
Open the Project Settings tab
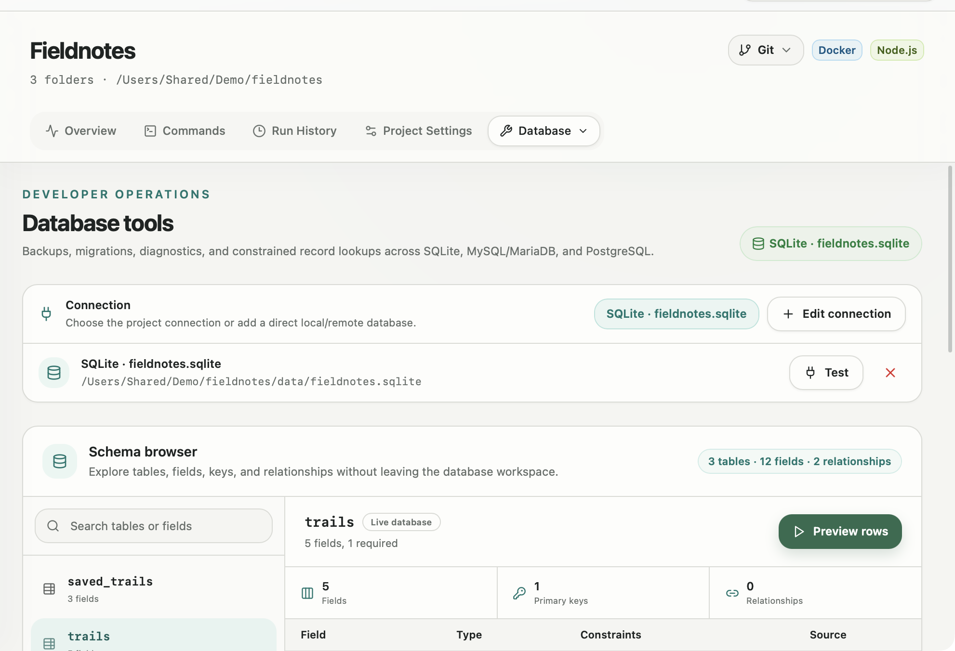tap(418, 131)
